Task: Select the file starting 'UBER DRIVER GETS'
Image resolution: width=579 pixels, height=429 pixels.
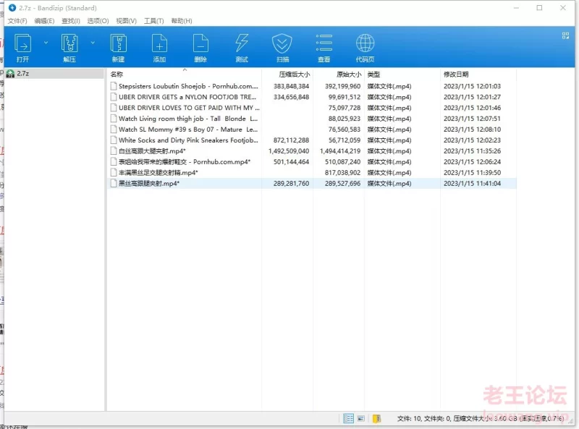Action: (187, 97)
